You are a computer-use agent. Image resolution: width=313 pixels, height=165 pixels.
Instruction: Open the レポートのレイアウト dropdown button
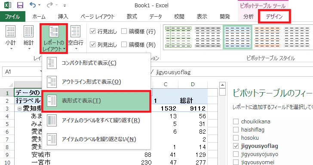click(x=54, y=39)
